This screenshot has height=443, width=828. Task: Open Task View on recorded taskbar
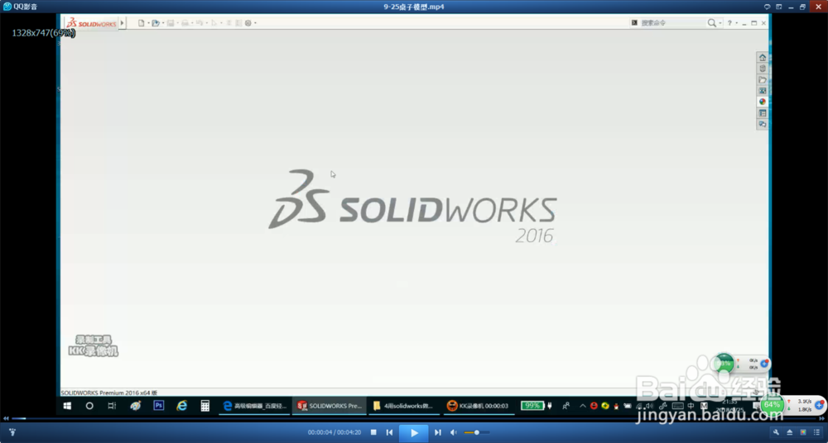(112, 406)
